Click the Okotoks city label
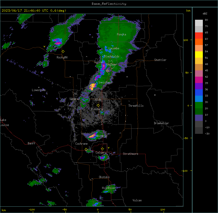Screen dimensions: 218x213 (x=104, y=177)
